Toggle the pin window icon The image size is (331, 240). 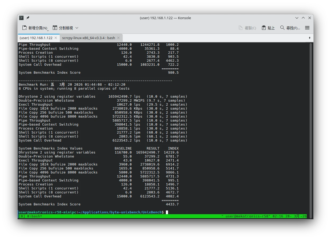pyautogui.click(x=28, y=18)
